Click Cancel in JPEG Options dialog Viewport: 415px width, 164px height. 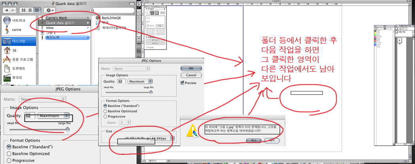point(191,75)
